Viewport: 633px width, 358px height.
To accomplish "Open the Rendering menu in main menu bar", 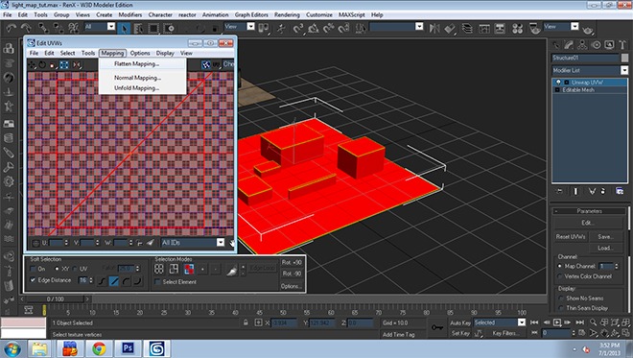I will pyautogui.click(x=287, y=15).
